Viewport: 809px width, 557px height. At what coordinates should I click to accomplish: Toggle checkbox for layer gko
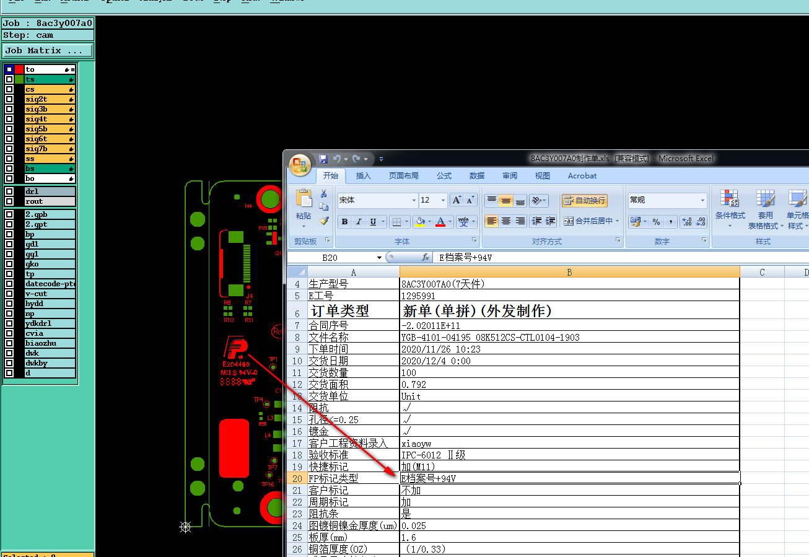click(9, 264)
